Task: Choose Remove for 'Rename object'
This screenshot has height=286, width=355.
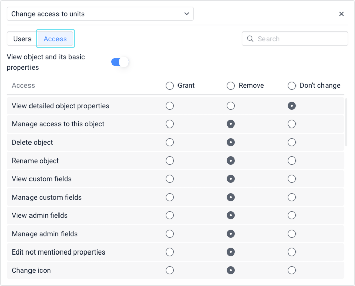Action: click(x=231, y=161)
